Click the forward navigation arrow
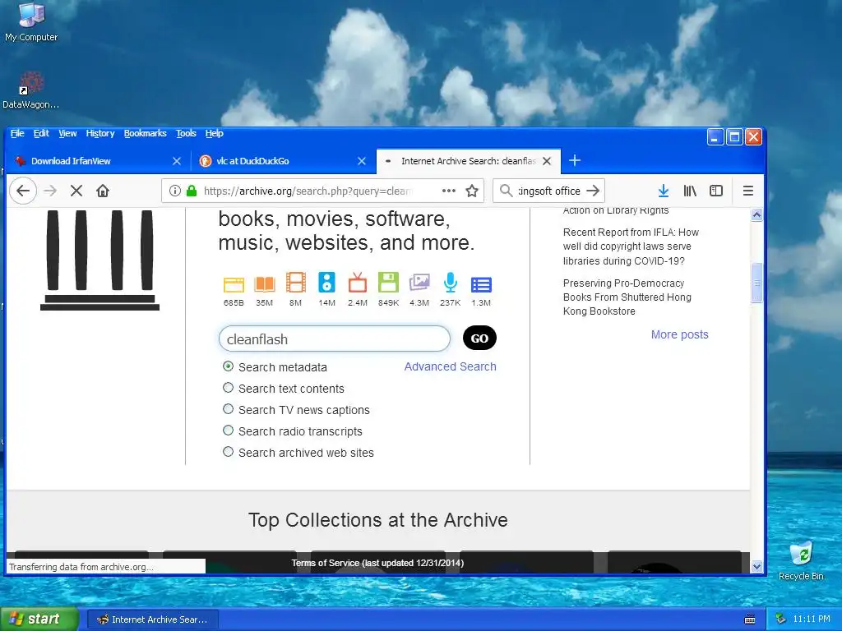The width and height of the screenshot is (842, 631). coord(50,191)
